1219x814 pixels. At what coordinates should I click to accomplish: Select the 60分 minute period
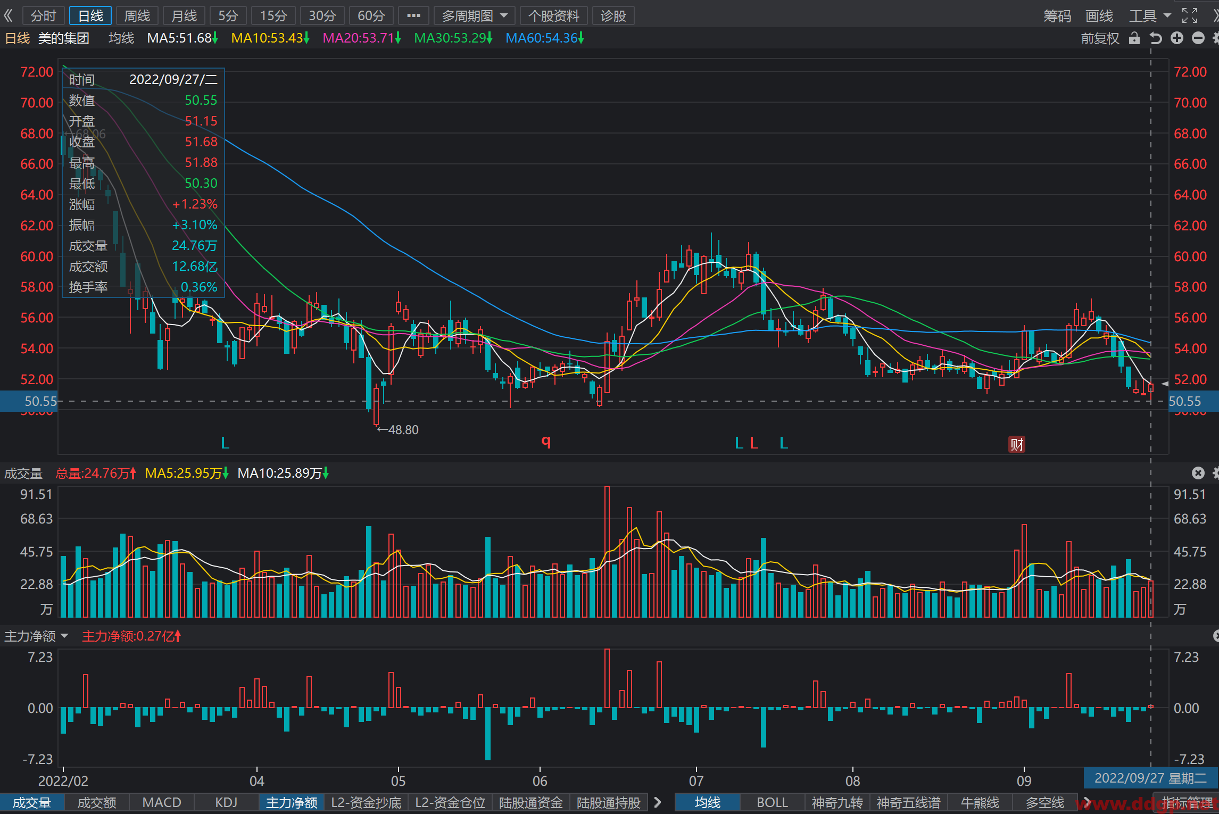click(x=371, y=15)
